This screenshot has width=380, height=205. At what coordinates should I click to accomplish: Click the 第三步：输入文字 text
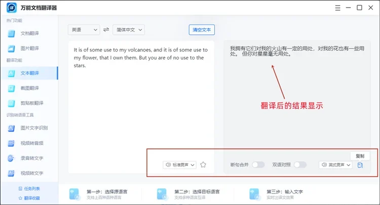[x=285, y=192]
